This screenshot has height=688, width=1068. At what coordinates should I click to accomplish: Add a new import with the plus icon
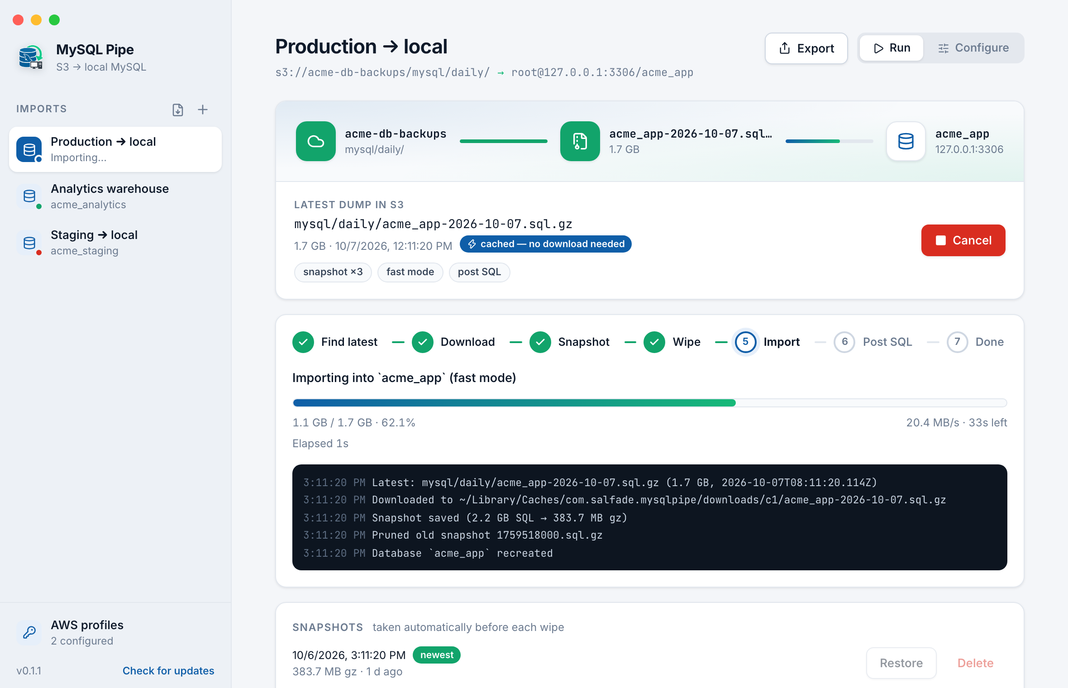pos(203,110)
